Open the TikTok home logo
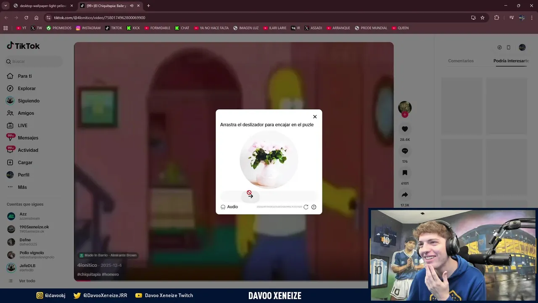Viewport: 538px width, 303px height. 23,45
